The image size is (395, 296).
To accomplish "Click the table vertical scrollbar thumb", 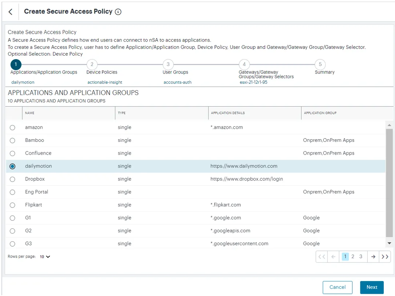I will pyautogui.click(x=389, y=183).
